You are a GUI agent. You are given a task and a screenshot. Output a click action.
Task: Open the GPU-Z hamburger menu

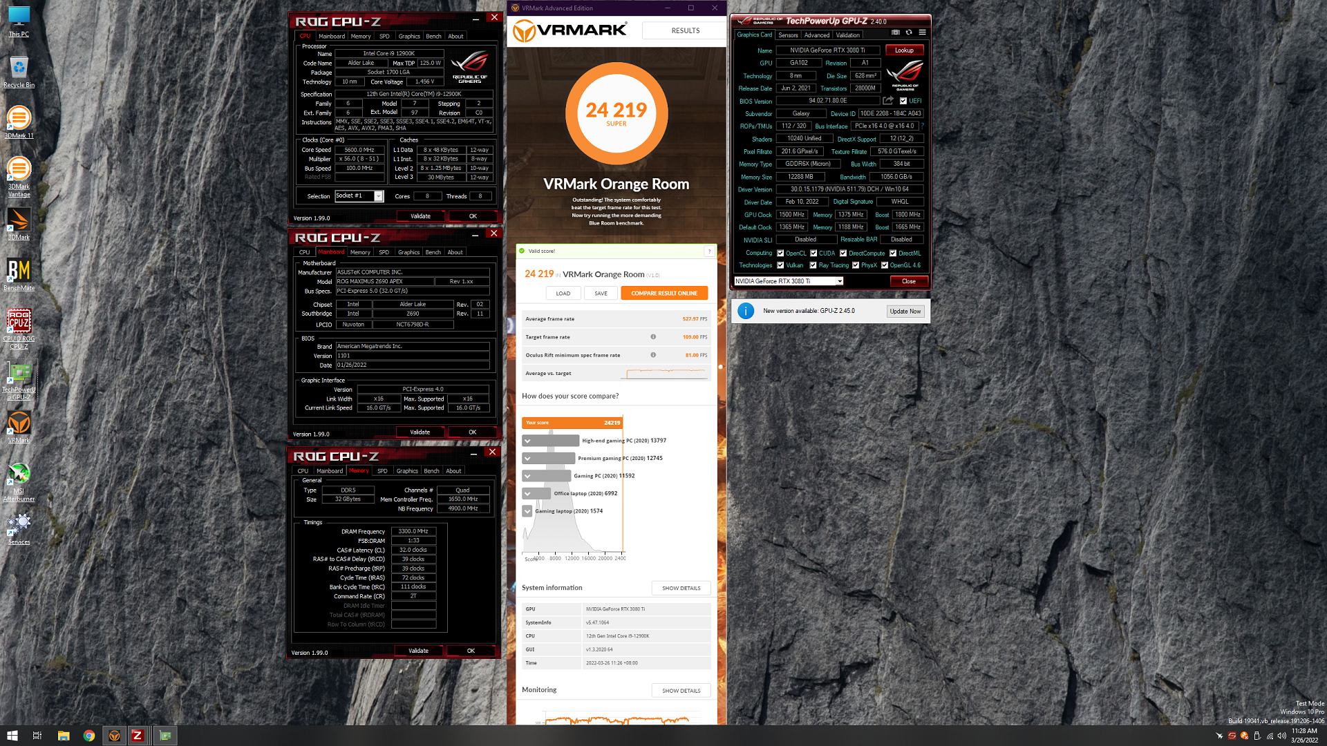[x=922, y=32]
